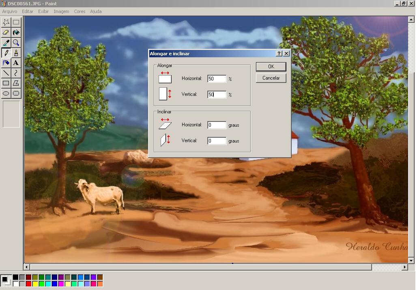Screen dimensions: 417x290
Task: Choose the Line tool
Action: tap(6, 73)
